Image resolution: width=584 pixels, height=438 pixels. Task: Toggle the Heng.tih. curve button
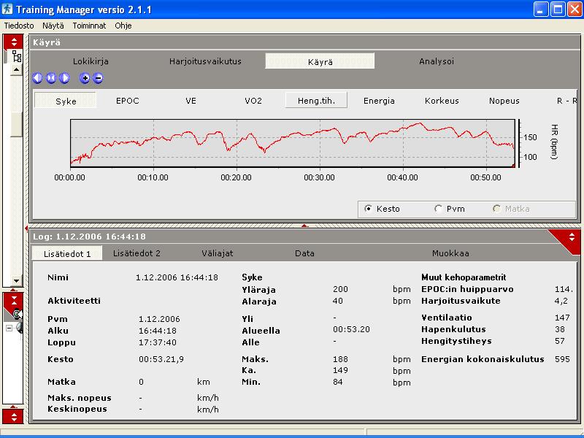pyautogui.click(x=316, y=101)
